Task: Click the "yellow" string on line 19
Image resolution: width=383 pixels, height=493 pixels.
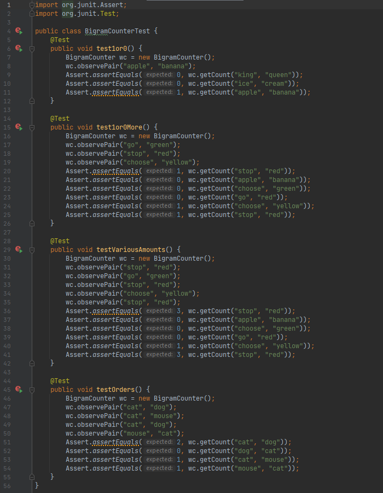Action: click(177, 162)
